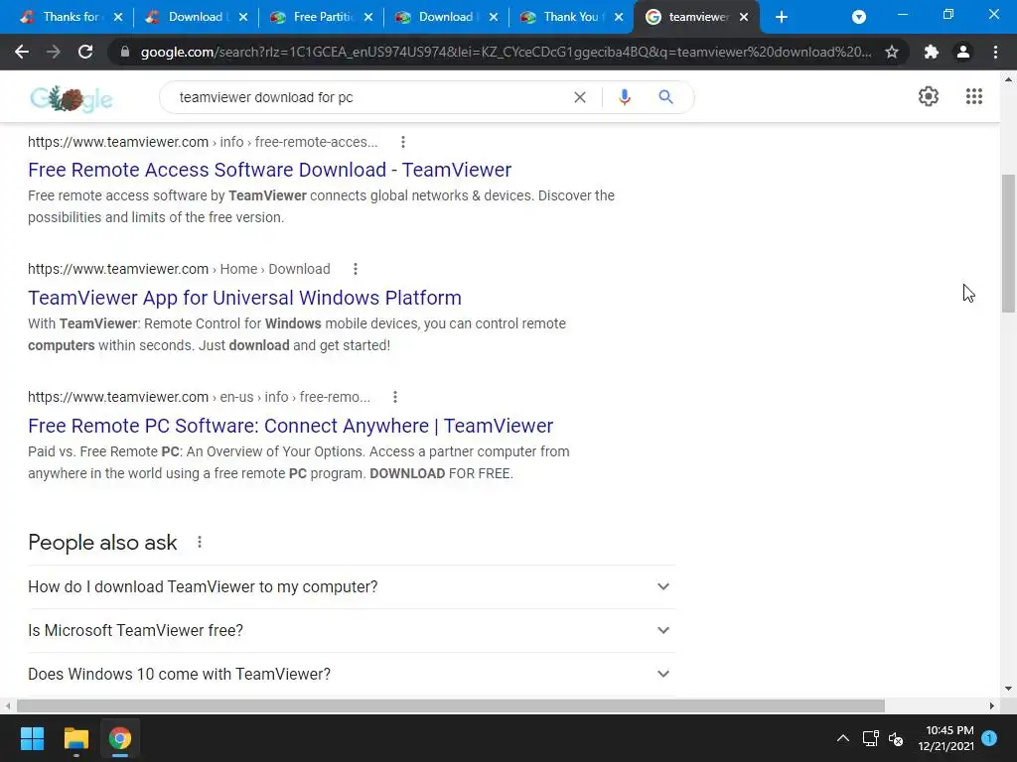Image resolution: width=1017 pixels, height=762 pixels.
Task: Open options for Free Remote PC Software result
Action: 395,397
